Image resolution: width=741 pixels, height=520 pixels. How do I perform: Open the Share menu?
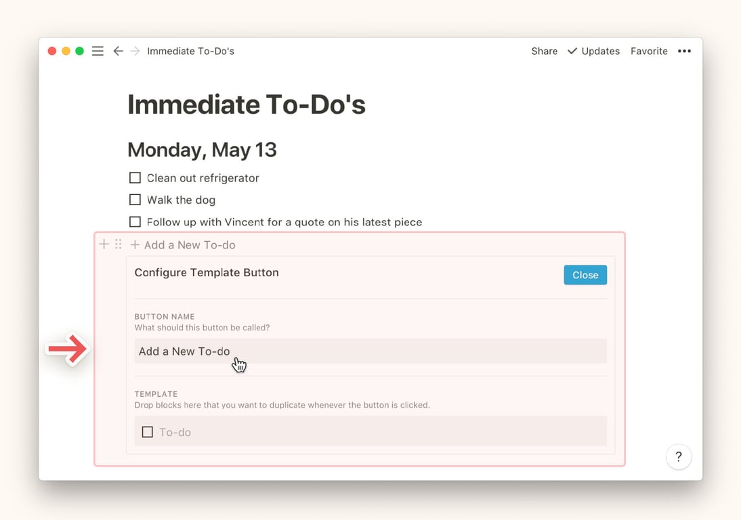tap(544, 51)
